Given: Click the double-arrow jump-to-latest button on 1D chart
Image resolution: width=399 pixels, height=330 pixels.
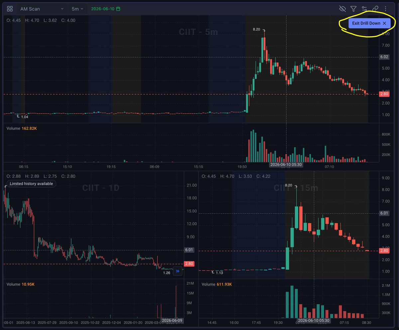Looking at the screenshot, I should pos(178,271).
